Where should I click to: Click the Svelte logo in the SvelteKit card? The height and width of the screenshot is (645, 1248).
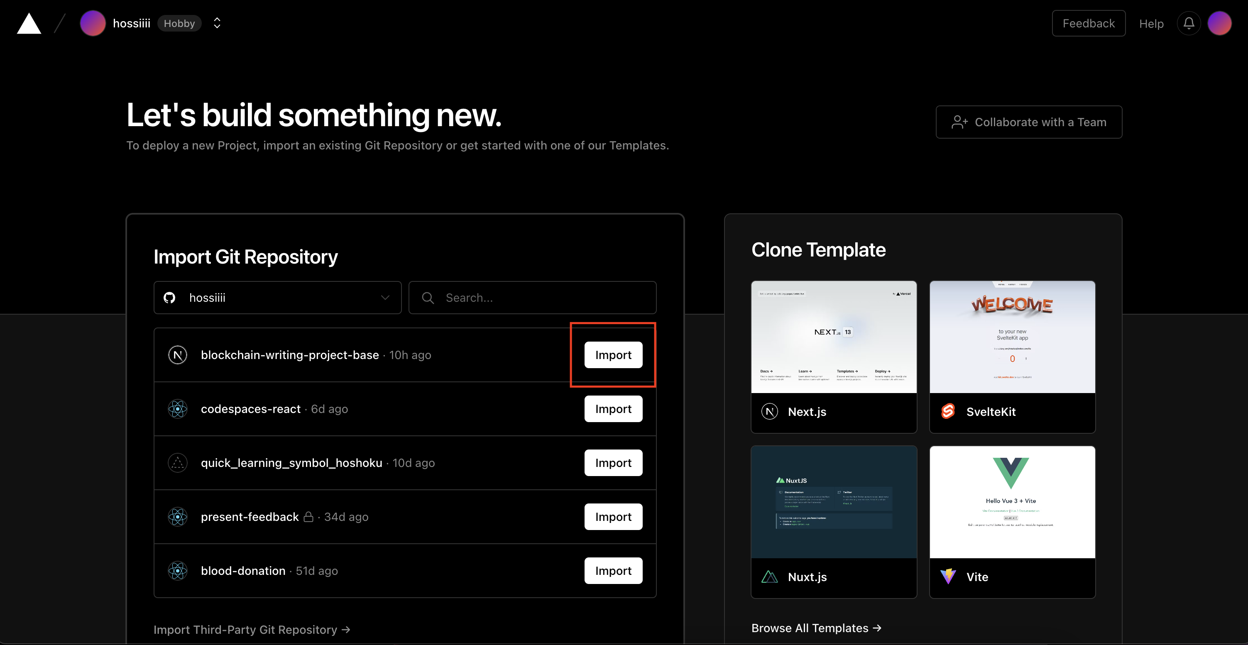948,411
